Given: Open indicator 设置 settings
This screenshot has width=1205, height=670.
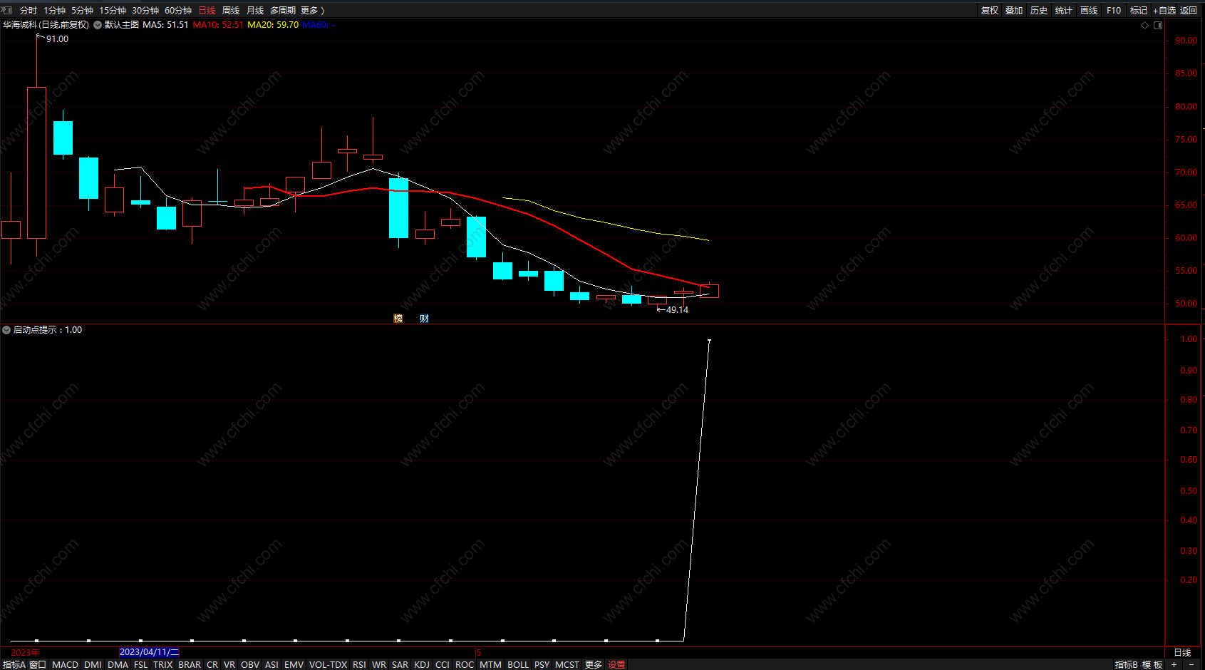Looking at the screenshot, I should pos(616,664).
